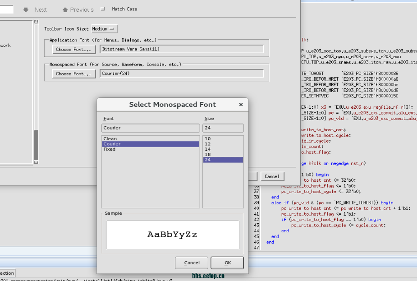The height and width of the screenshot is (281, 417).
Task: Click scroll up arrow of category list
Action: tap(36, 22)
